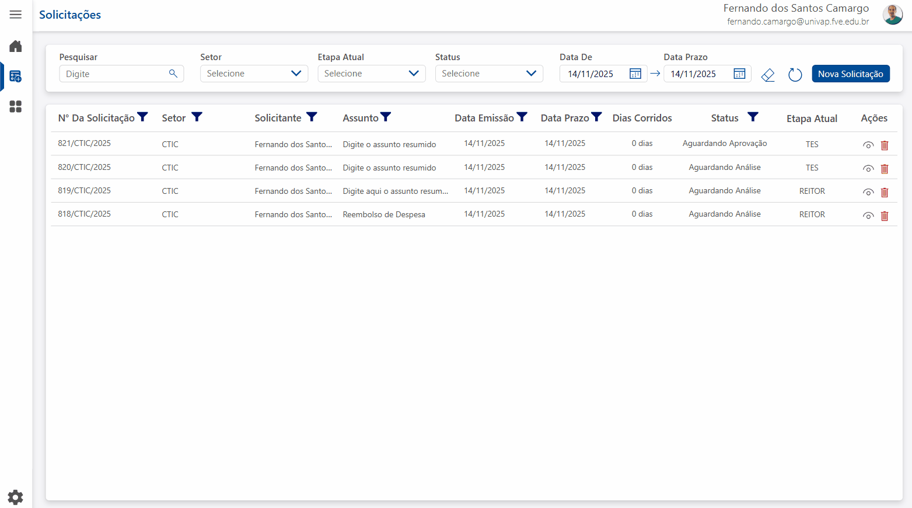912x508 pixels.
Task: Open the hamburger menu
Action: tap(16, 15)
